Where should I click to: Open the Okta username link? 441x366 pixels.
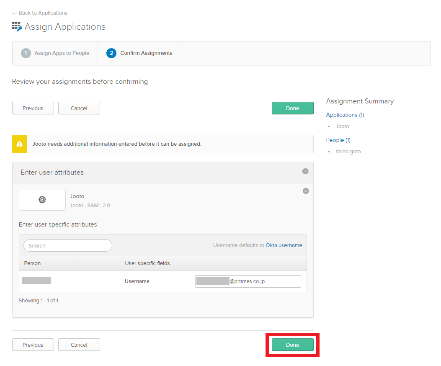tap(284, 245)
